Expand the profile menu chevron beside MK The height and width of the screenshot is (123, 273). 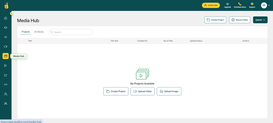(x=269, y=5)
